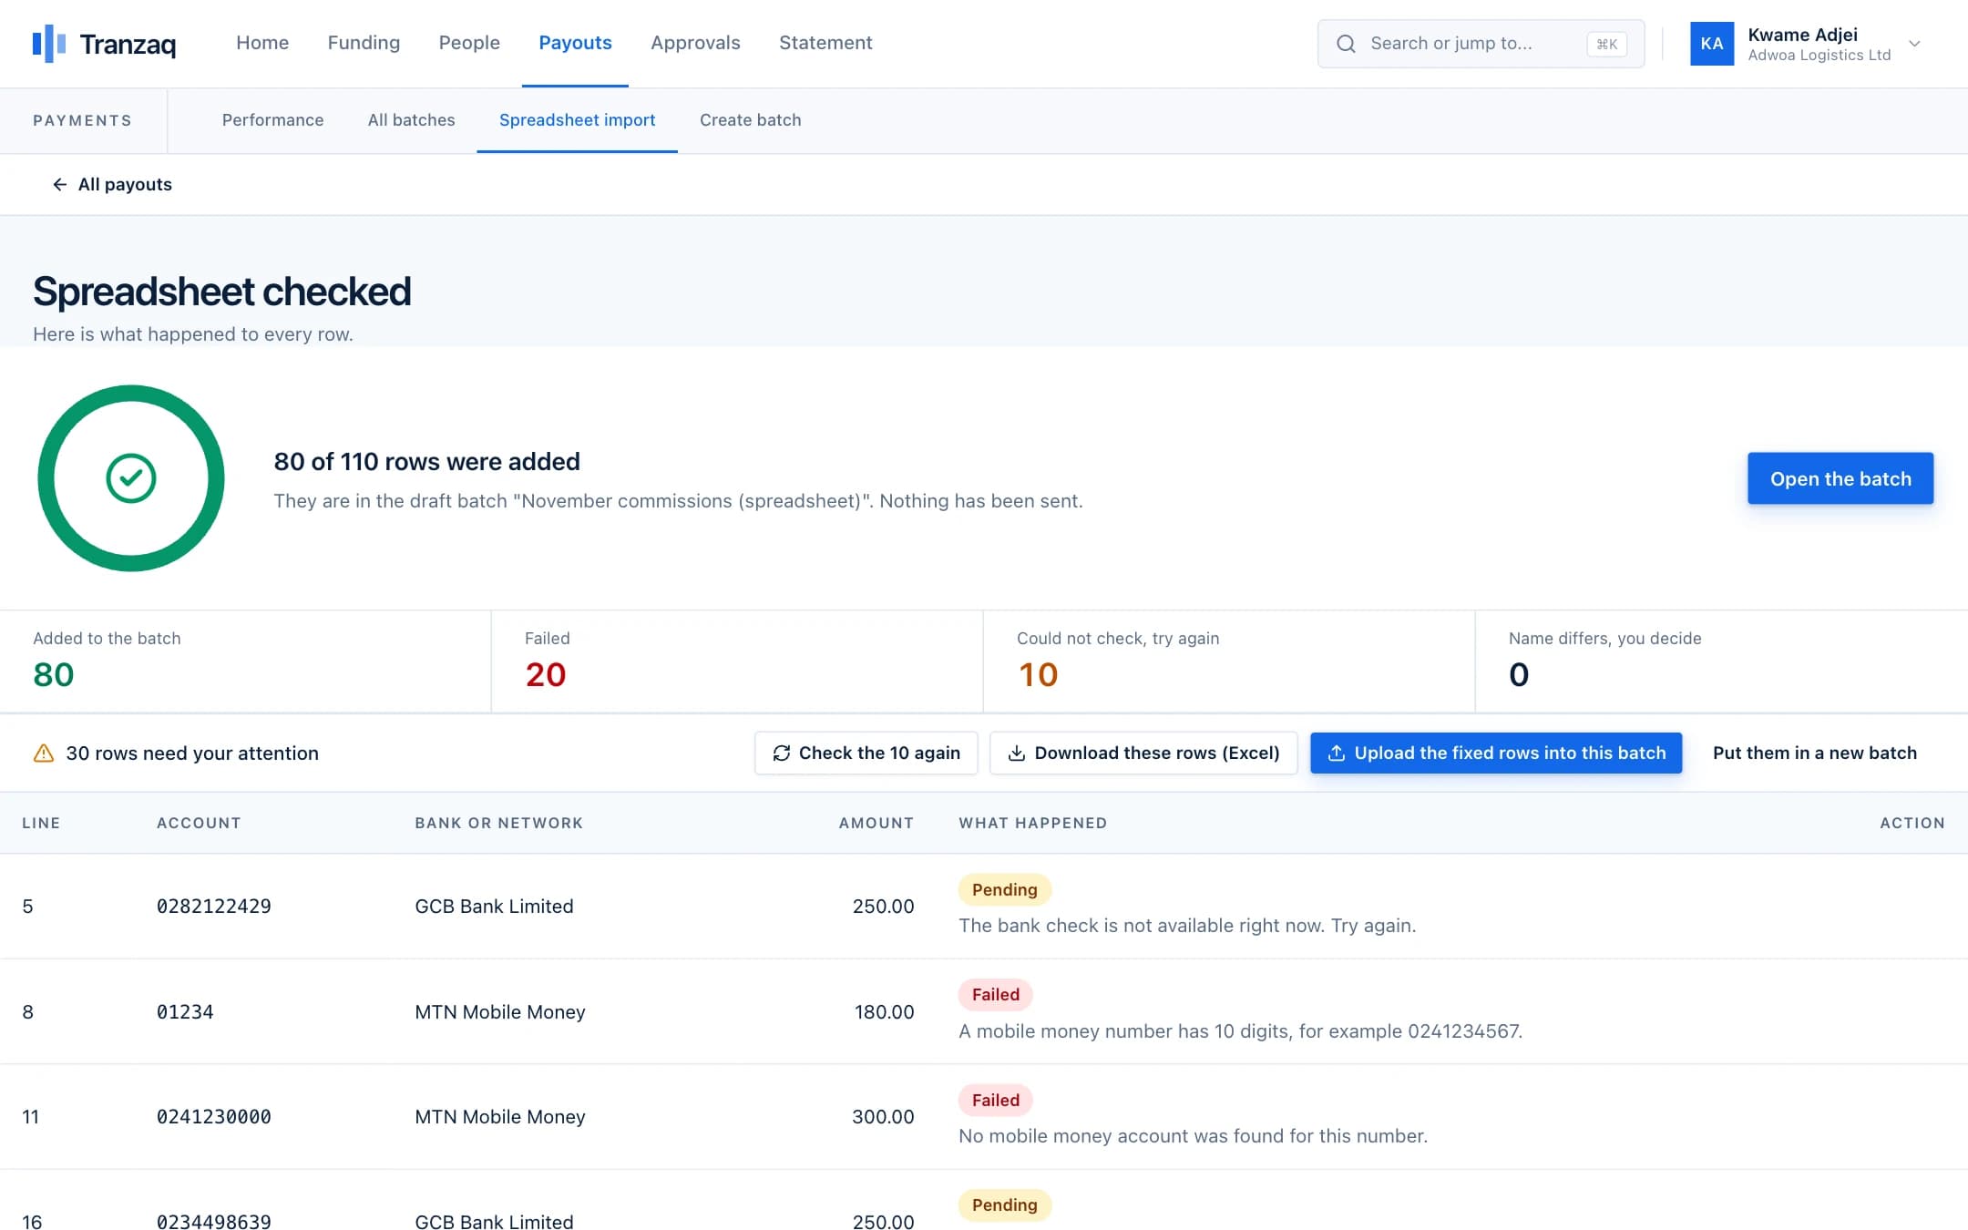
Task: Click the Open the batch button
Action: click(x=1840, y=478)
